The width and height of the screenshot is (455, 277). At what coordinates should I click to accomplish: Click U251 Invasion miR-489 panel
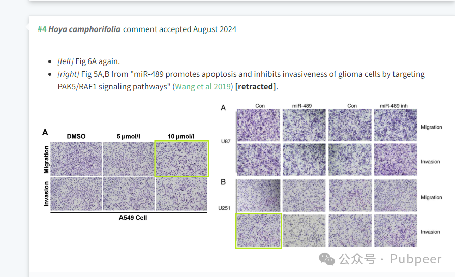click(x=304, y=231)
